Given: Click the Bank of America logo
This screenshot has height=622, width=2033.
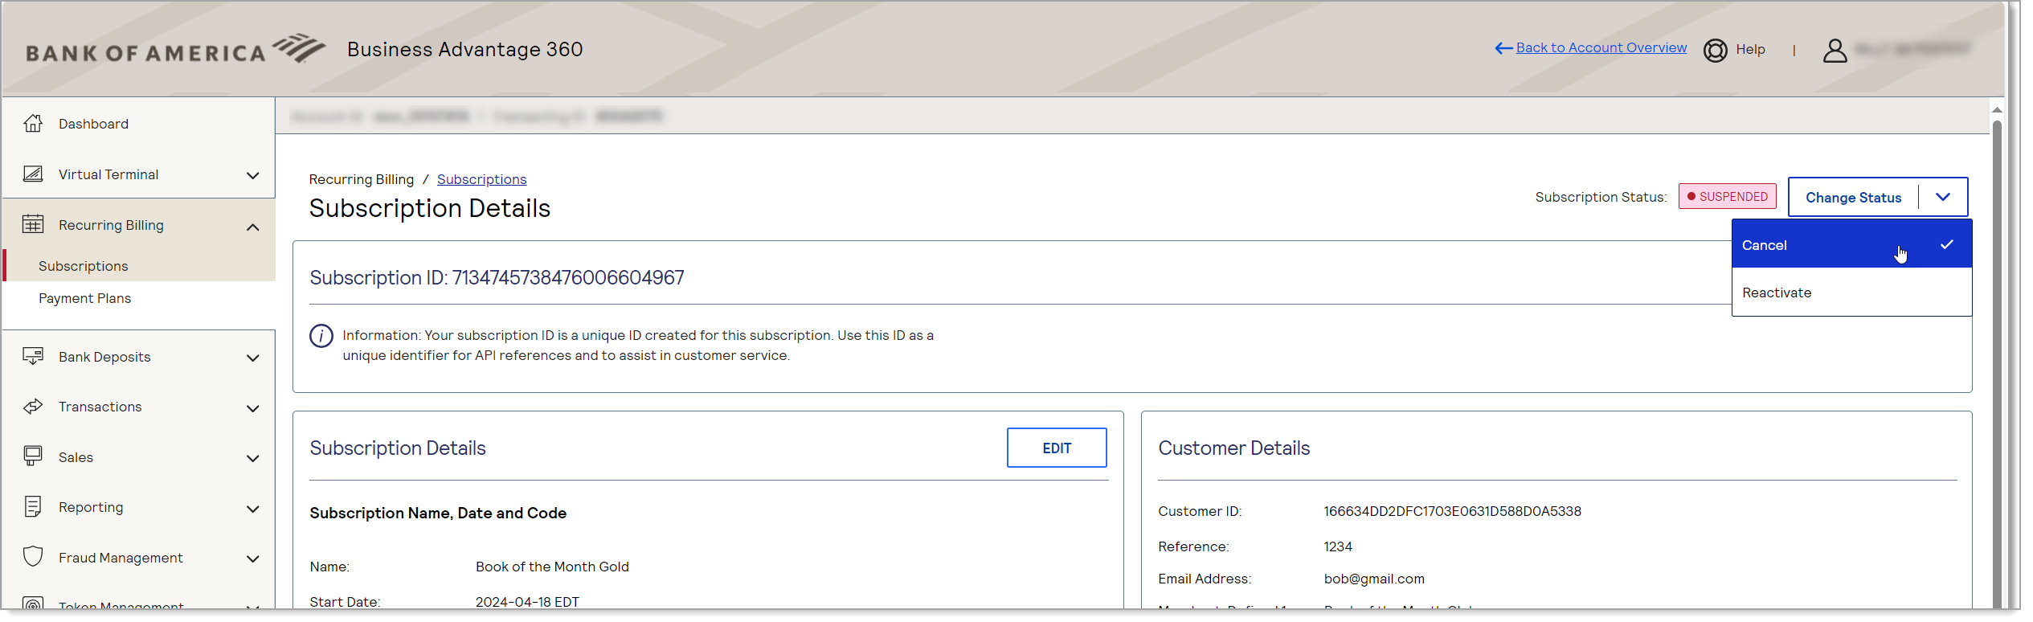Looking at the screenshot, I should (x=176, y=49).
